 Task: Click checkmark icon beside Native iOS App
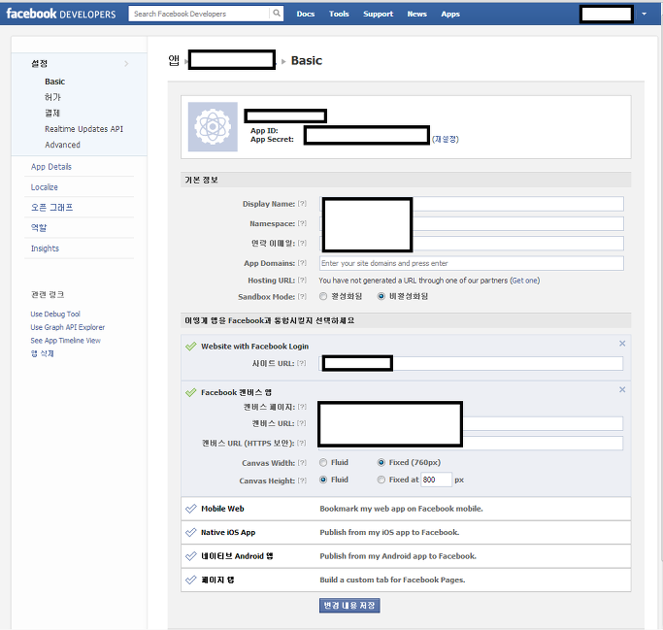[x=191, y=532]
